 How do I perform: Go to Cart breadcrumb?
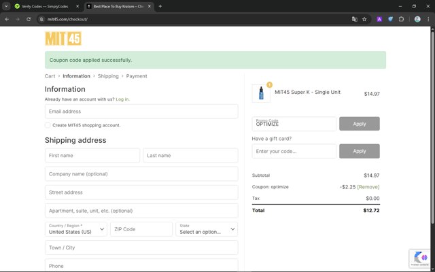click(50, 76)
